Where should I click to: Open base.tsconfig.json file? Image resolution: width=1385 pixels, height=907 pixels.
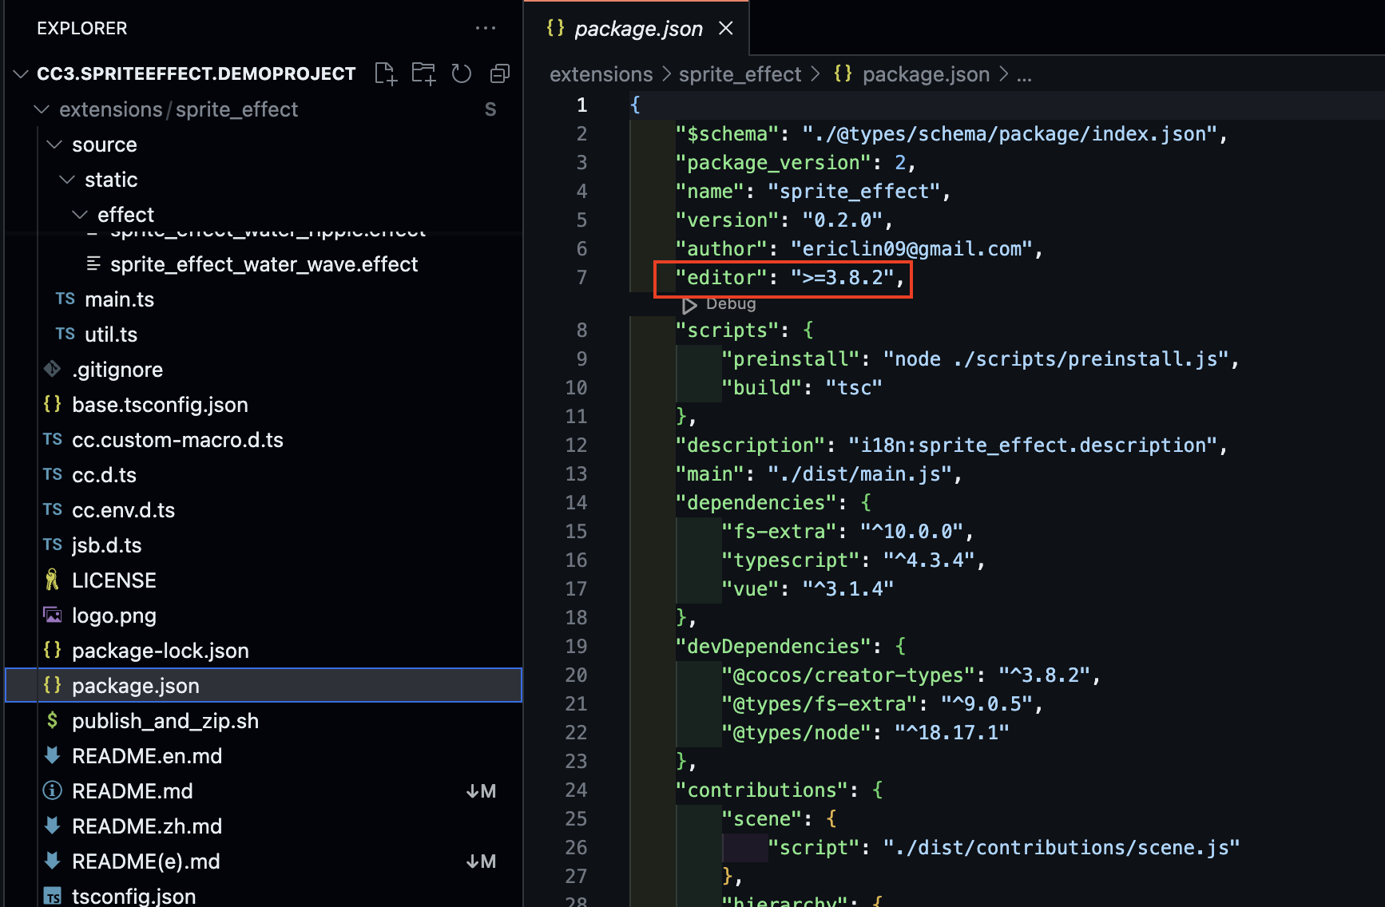tap(264, 405)
